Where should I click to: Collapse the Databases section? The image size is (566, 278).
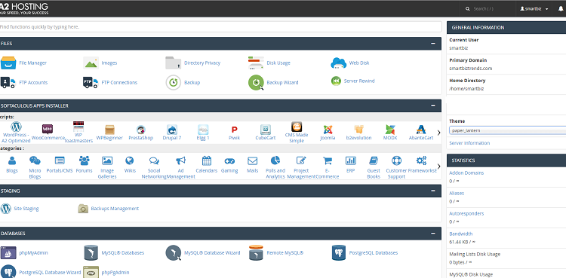(433, 234)
